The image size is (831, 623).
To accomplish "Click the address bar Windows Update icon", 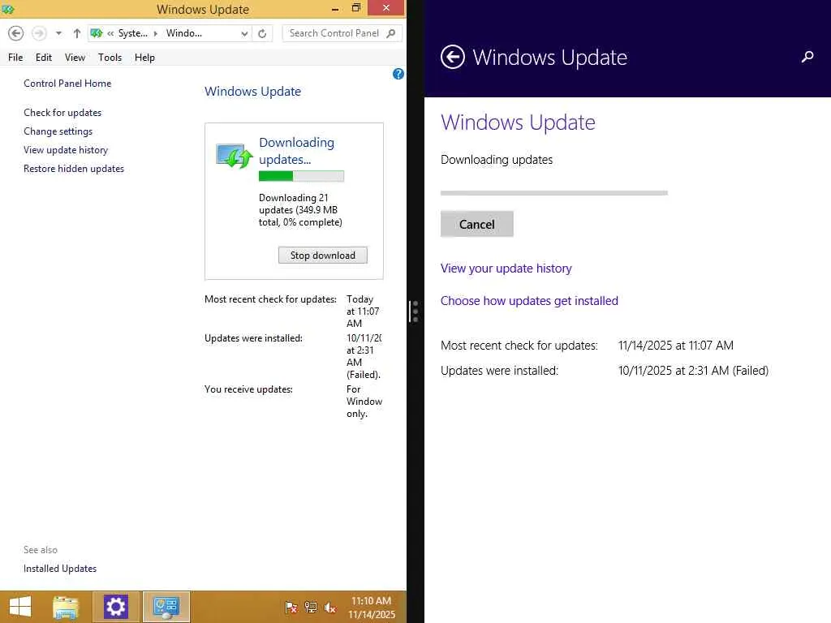I will [x=97, y=33].
